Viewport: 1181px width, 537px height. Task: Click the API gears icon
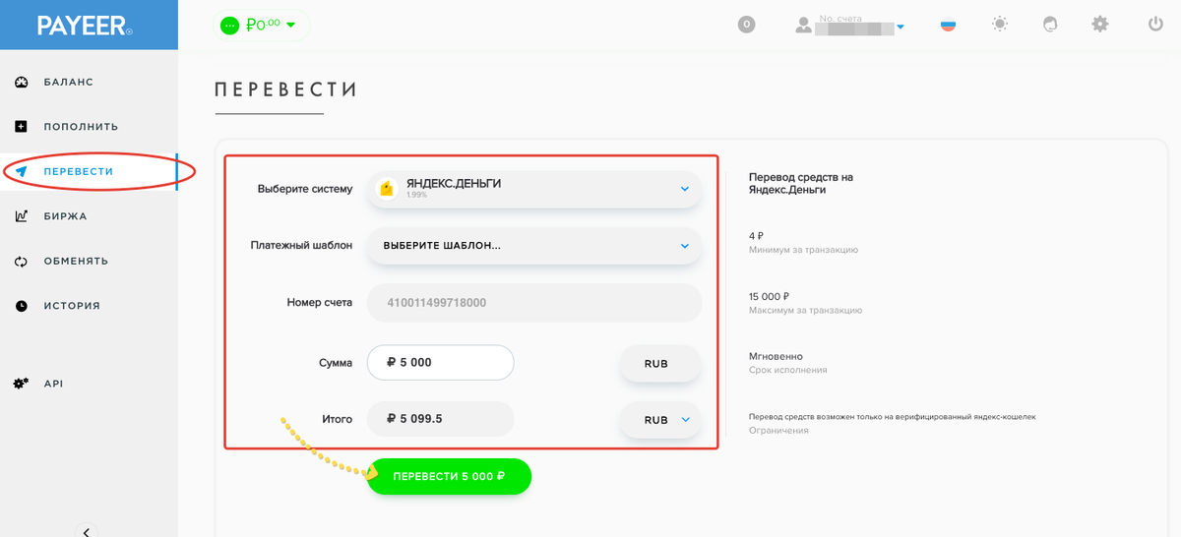coord(21,384)
